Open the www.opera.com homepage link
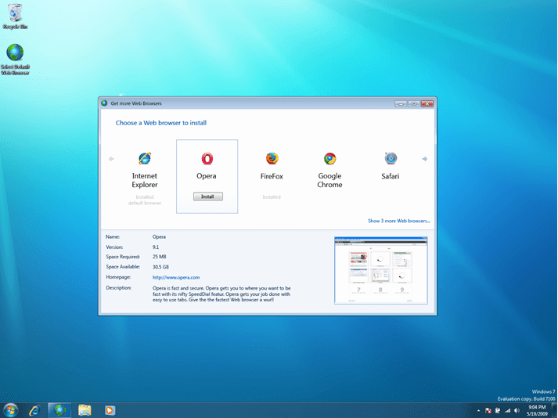Screen dimensions: 558x418 tap(176, 277)
